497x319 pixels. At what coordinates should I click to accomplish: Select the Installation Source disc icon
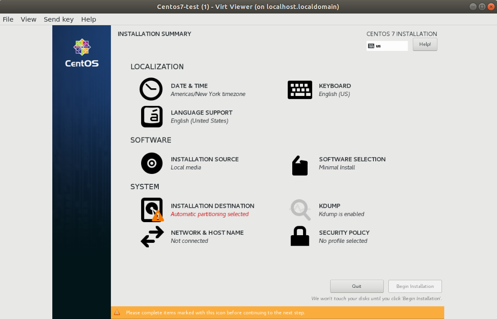[152, 163]
